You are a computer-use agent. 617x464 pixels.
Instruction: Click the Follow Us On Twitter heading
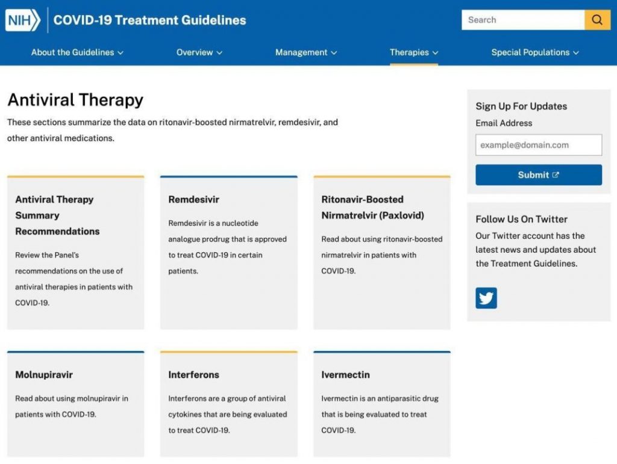click(x=521, y=219)
